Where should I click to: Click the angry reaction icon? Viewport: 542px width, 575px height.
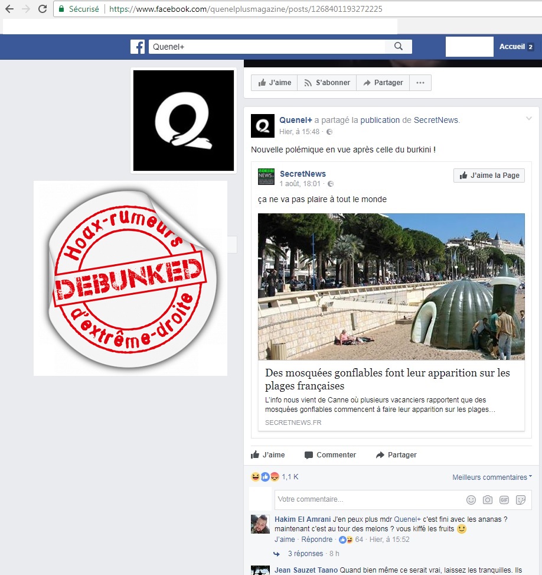coord(275,477)
